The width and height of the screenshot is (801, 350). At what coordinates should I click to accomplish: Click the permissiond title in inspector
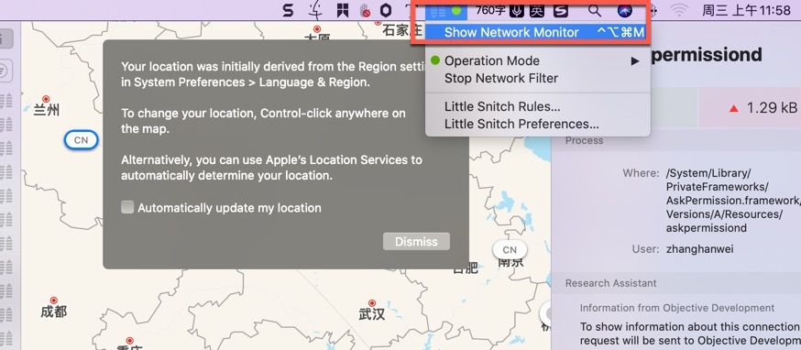click(x=707, y=54)
